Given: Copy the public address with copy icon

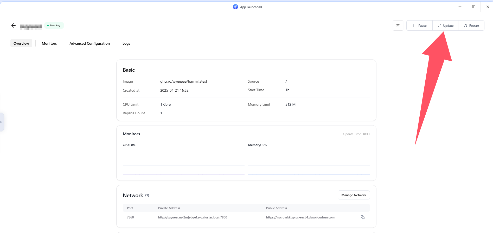Looking at the screenshot, I should click(x=362, y=217).
